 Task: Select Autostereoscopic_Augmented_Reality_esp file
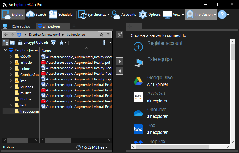(76, 79)
